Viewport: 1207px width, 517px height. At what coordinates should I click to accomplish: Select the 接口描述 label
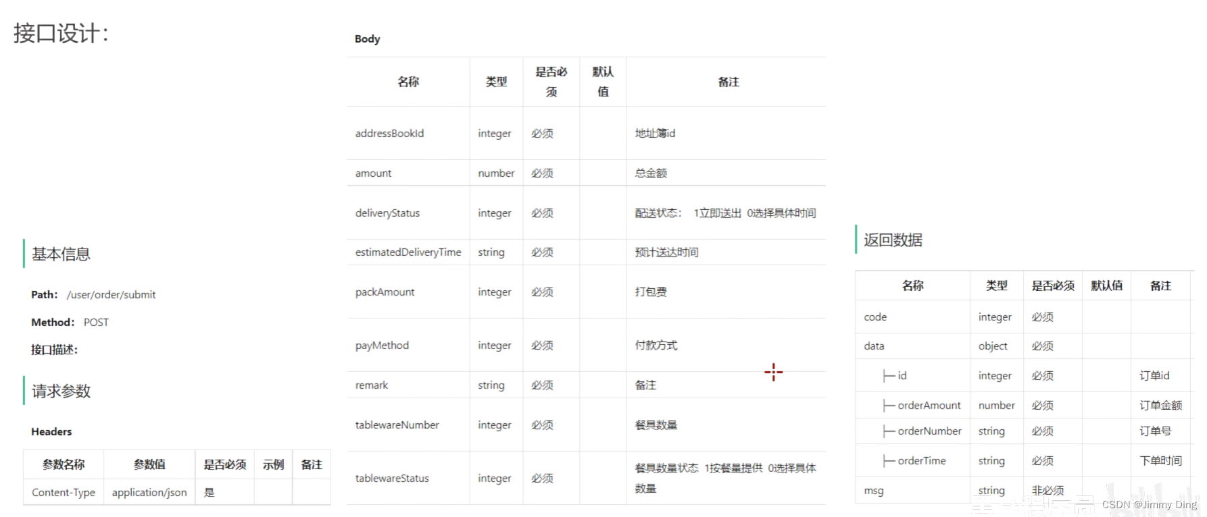point(54,350)
